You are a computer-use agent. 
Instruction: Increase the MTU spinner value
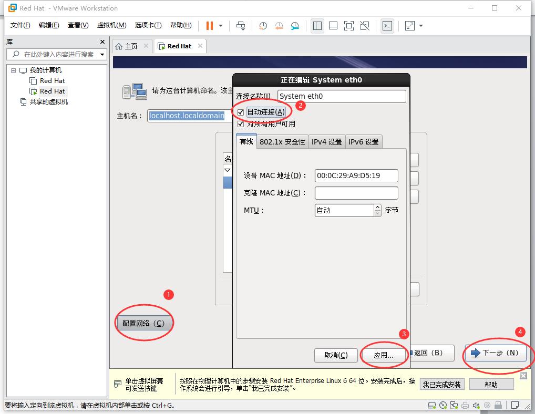tap(377, 208)
